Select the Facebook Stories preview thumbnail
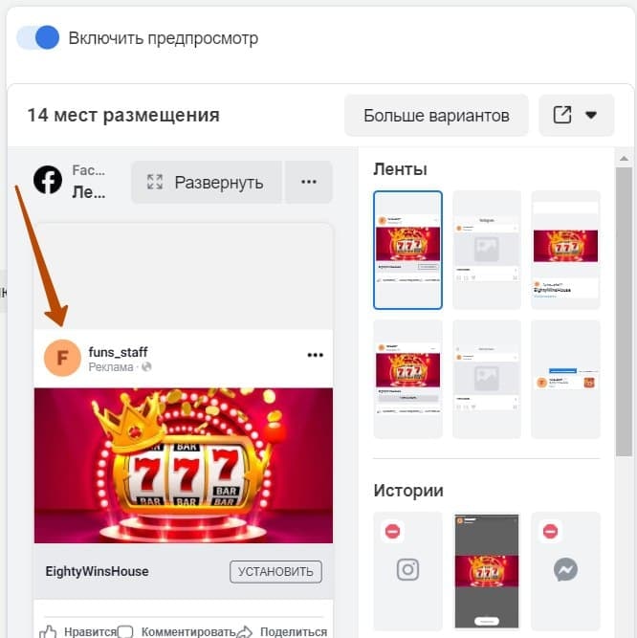Image resolution: width=637 pixels, height=638 pixels. pyautogui.click(x=487, y=571)
